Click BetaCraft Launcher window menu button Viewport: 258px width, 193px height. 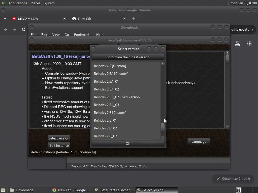31,39
